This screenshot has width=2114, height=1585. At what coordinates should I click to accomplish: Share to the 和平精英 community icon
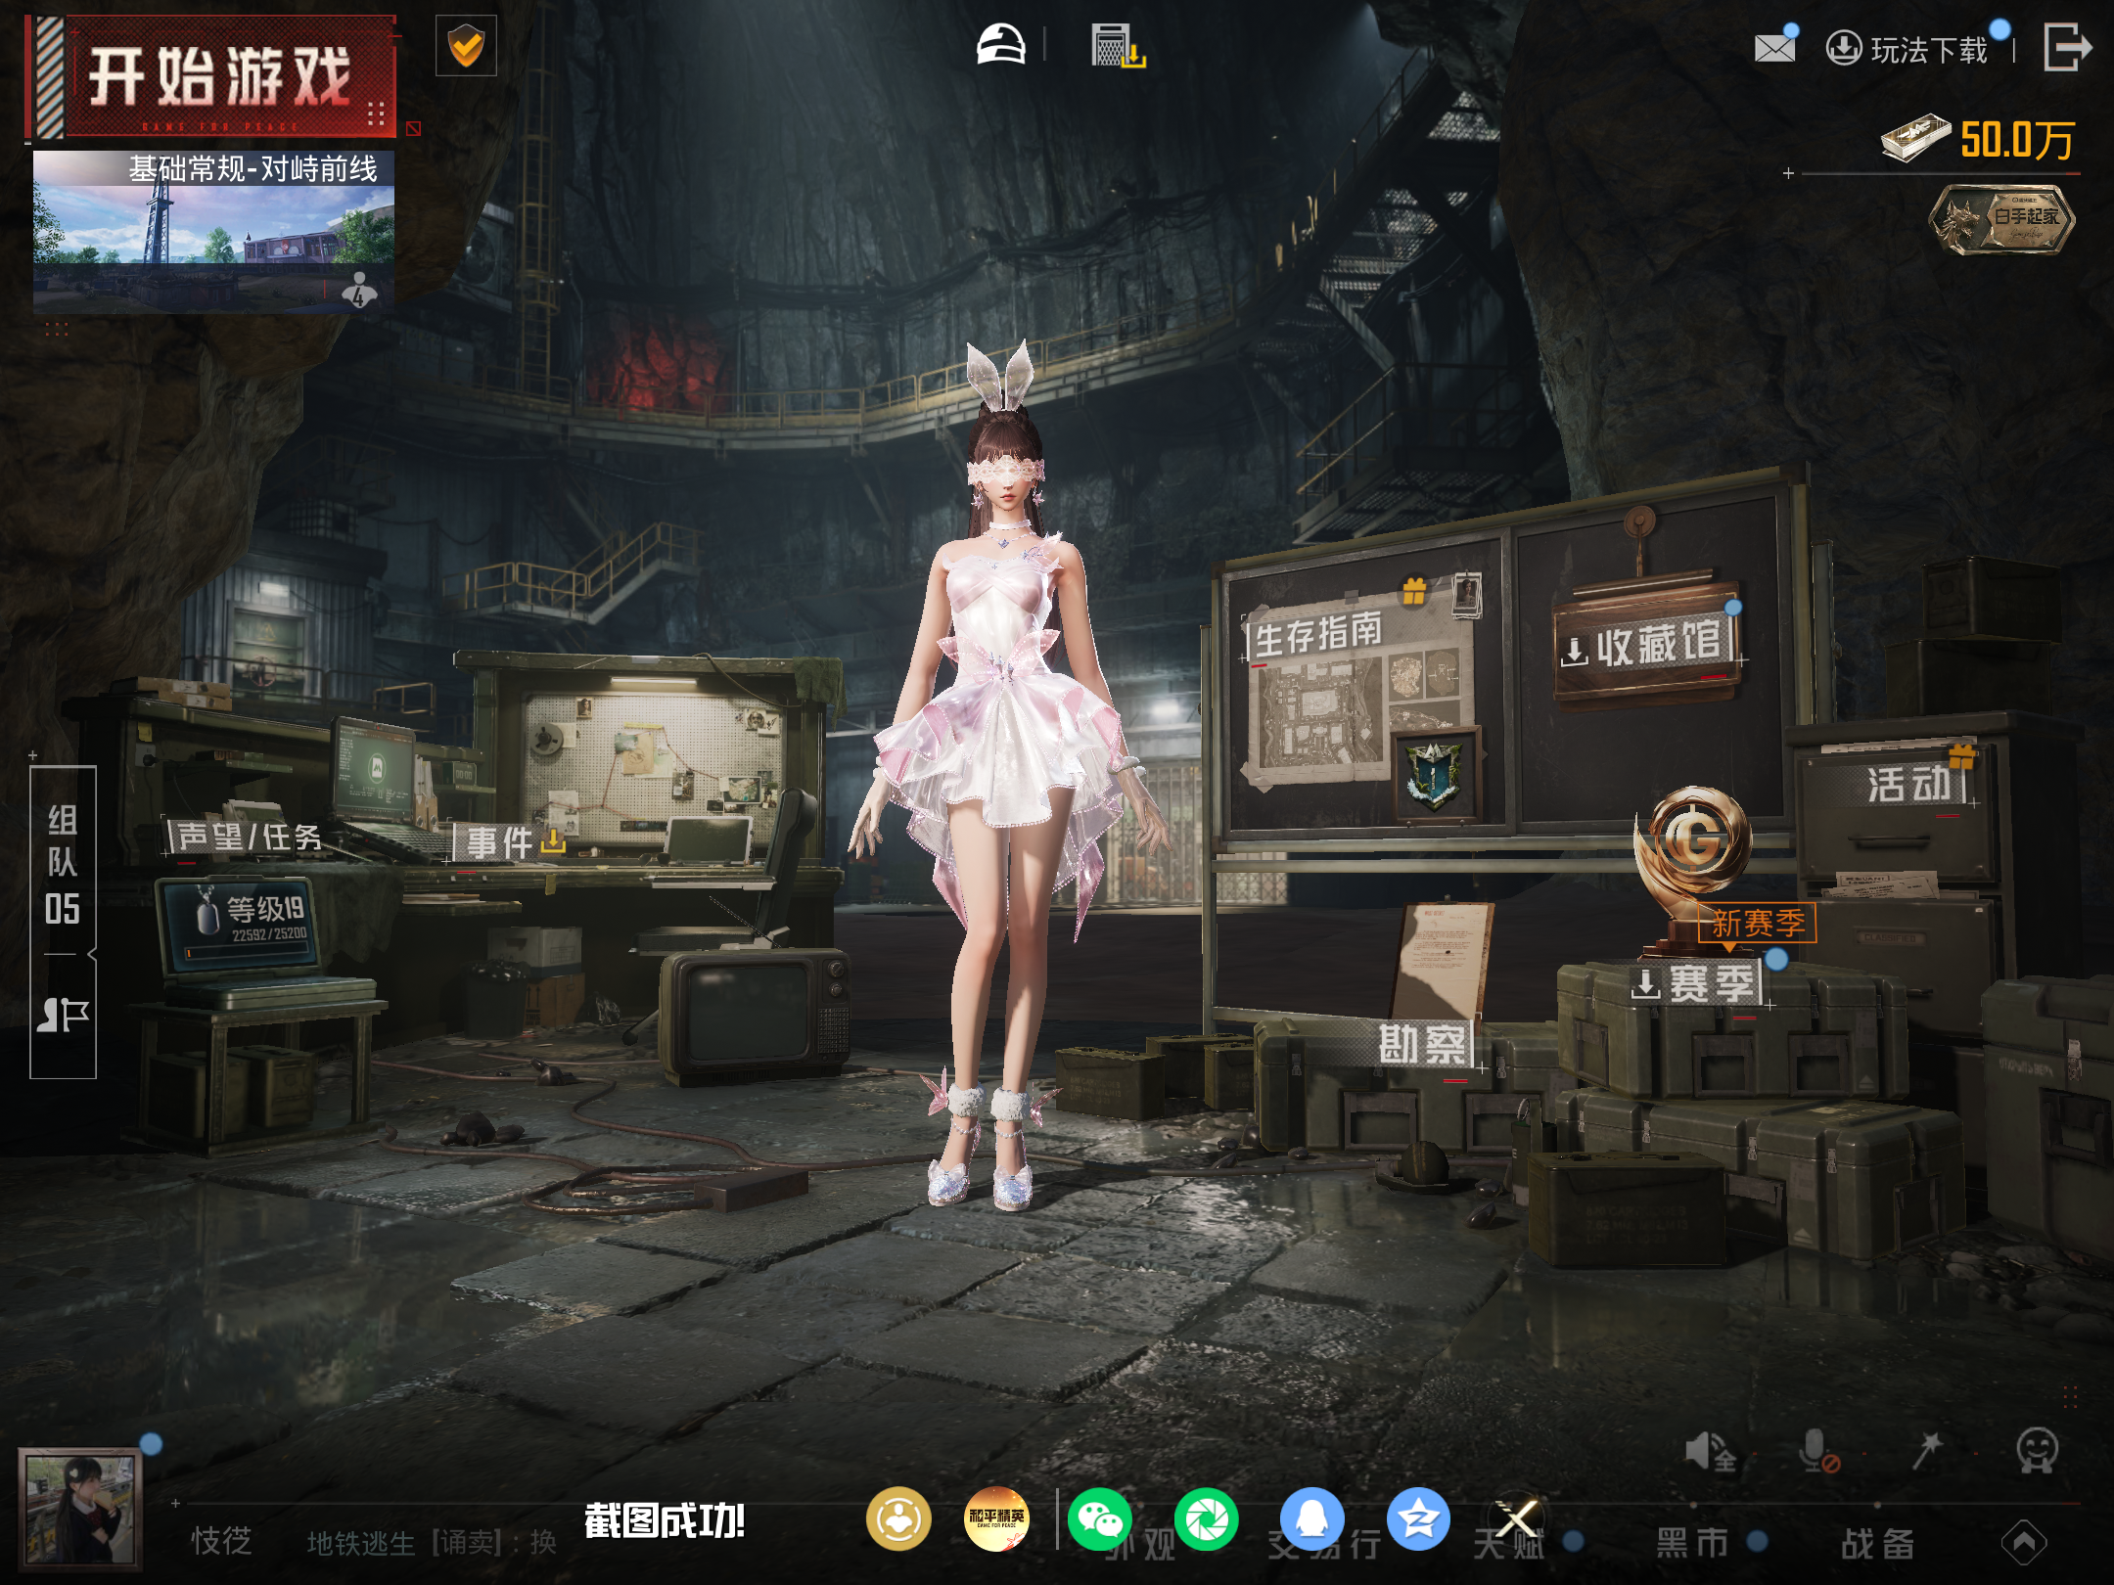click(x=996, y=1518)
